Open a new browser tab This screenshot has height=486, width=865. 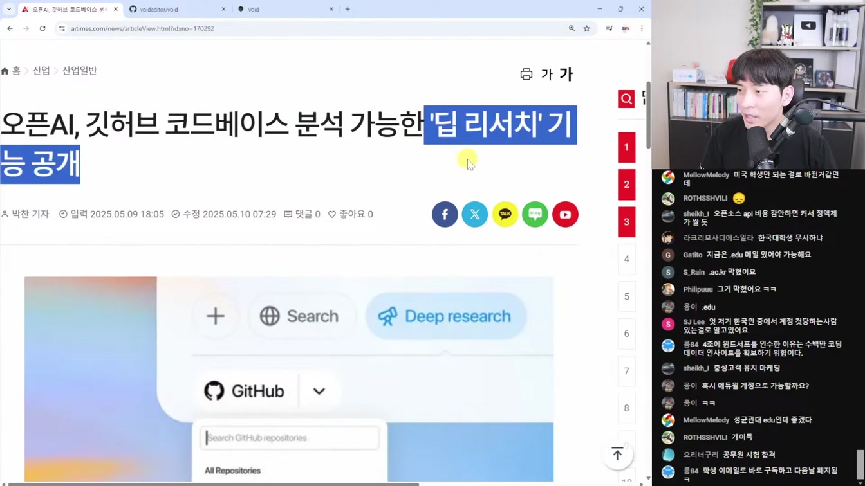pos(348,9)
